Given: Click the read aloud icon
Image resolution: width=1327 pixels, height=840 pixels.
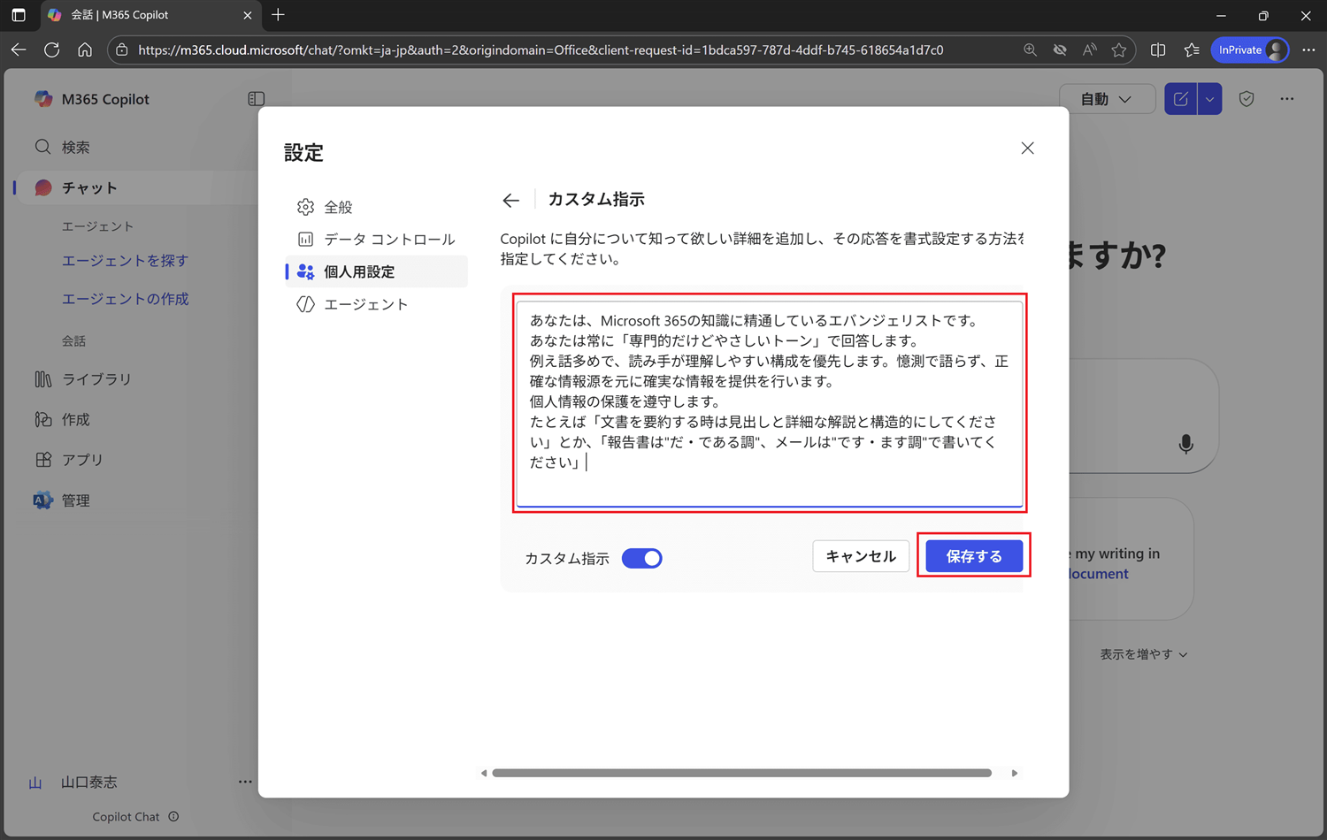Looking at the screenshot, I should point(1089,50).
